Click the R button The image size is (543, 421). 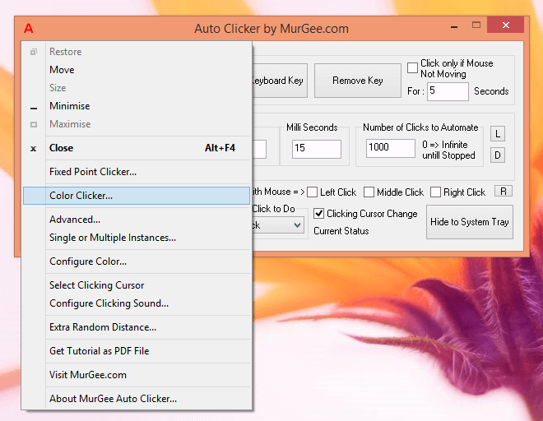[x=504, y=192]
